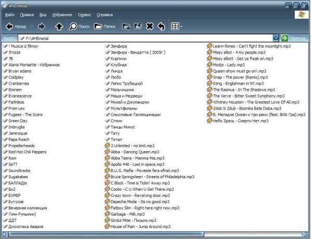Select the Garbage - Milk.mp3 file icon
This screenshot has width=311, height=239.
click(x=107, y=214)
